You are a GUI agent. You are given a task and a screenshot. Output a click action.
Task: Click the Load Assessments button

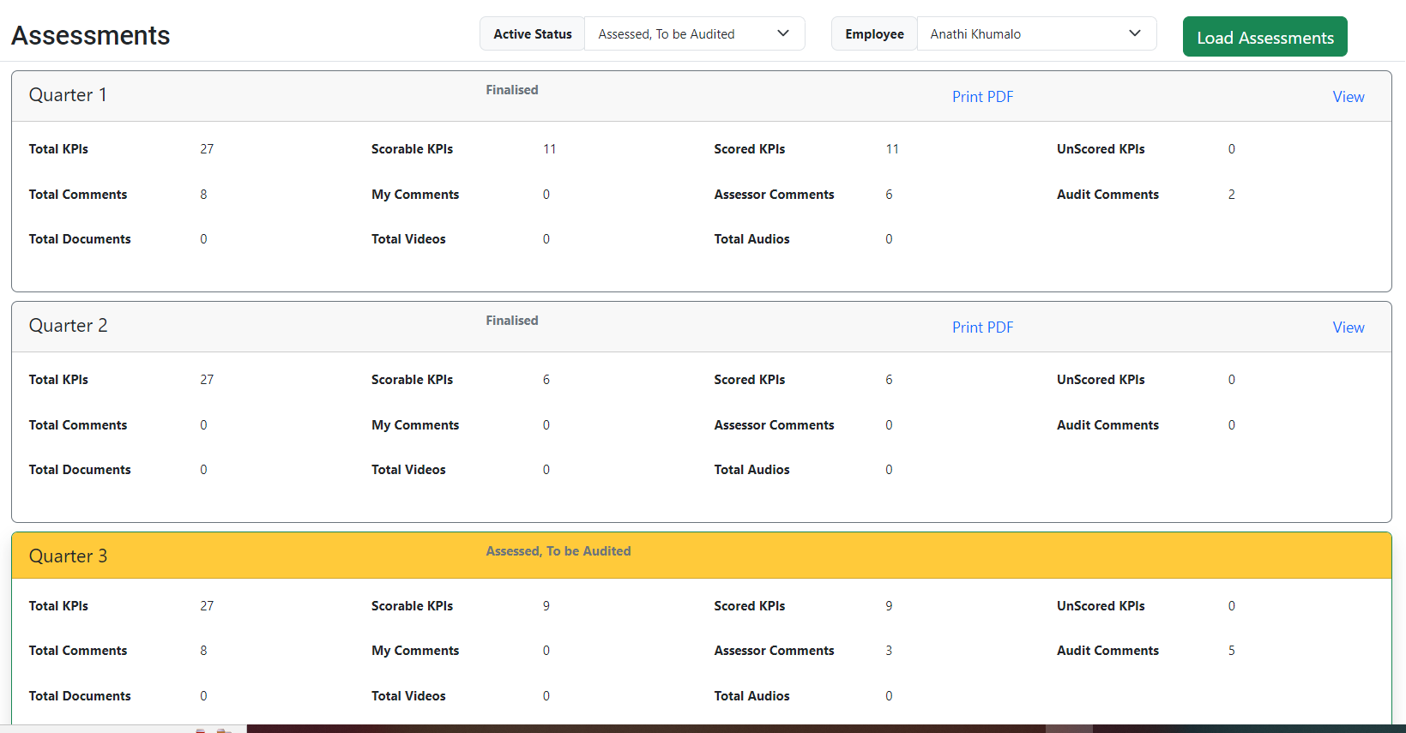point(1264,37)
